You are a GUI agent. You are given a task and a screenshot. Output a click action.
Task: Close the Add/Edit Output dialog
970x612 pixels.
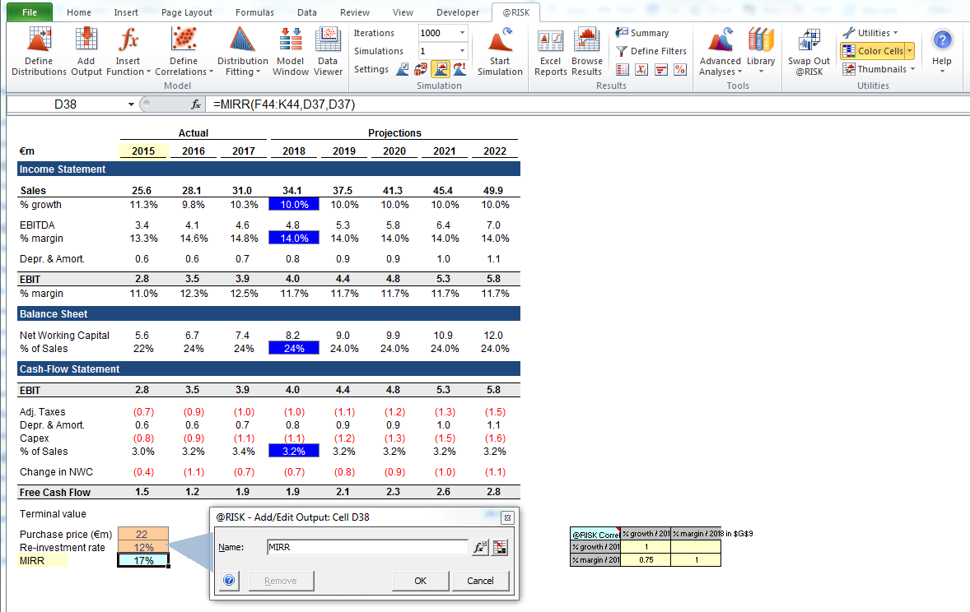pyautogui.click(x=507, y=518)
